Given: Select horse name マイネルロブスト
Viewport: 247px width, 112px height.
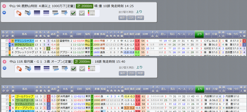Looking at the screenshot, I should point(24,104).
